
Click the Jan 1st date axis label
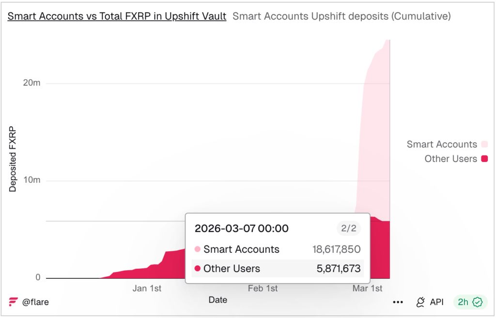[x=147, y=289]
